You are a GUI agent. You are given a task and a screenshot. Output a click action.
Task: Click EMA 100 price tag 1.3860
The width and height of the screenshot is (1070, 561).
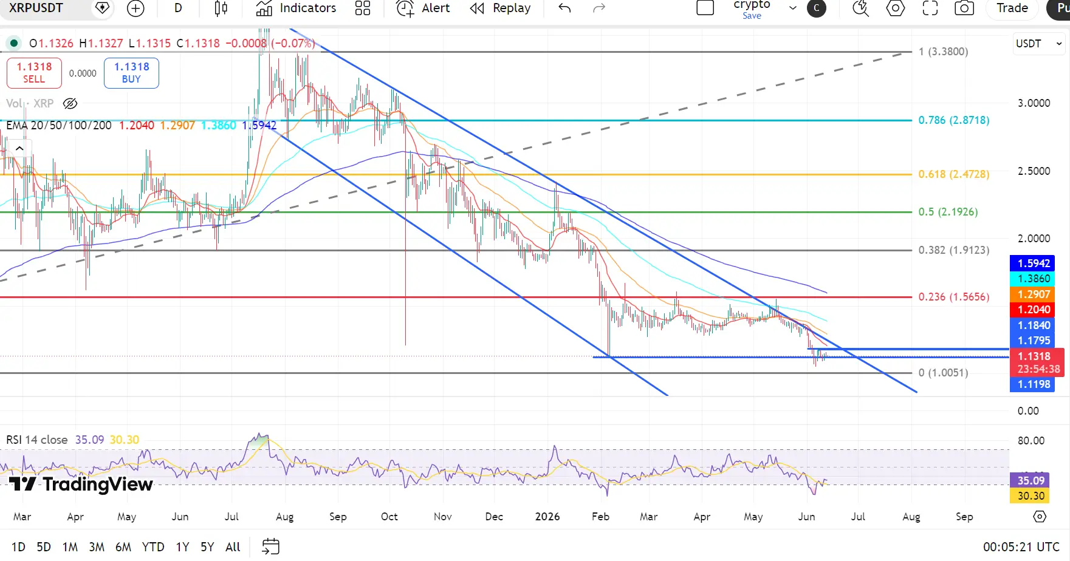pos(1032,279)
